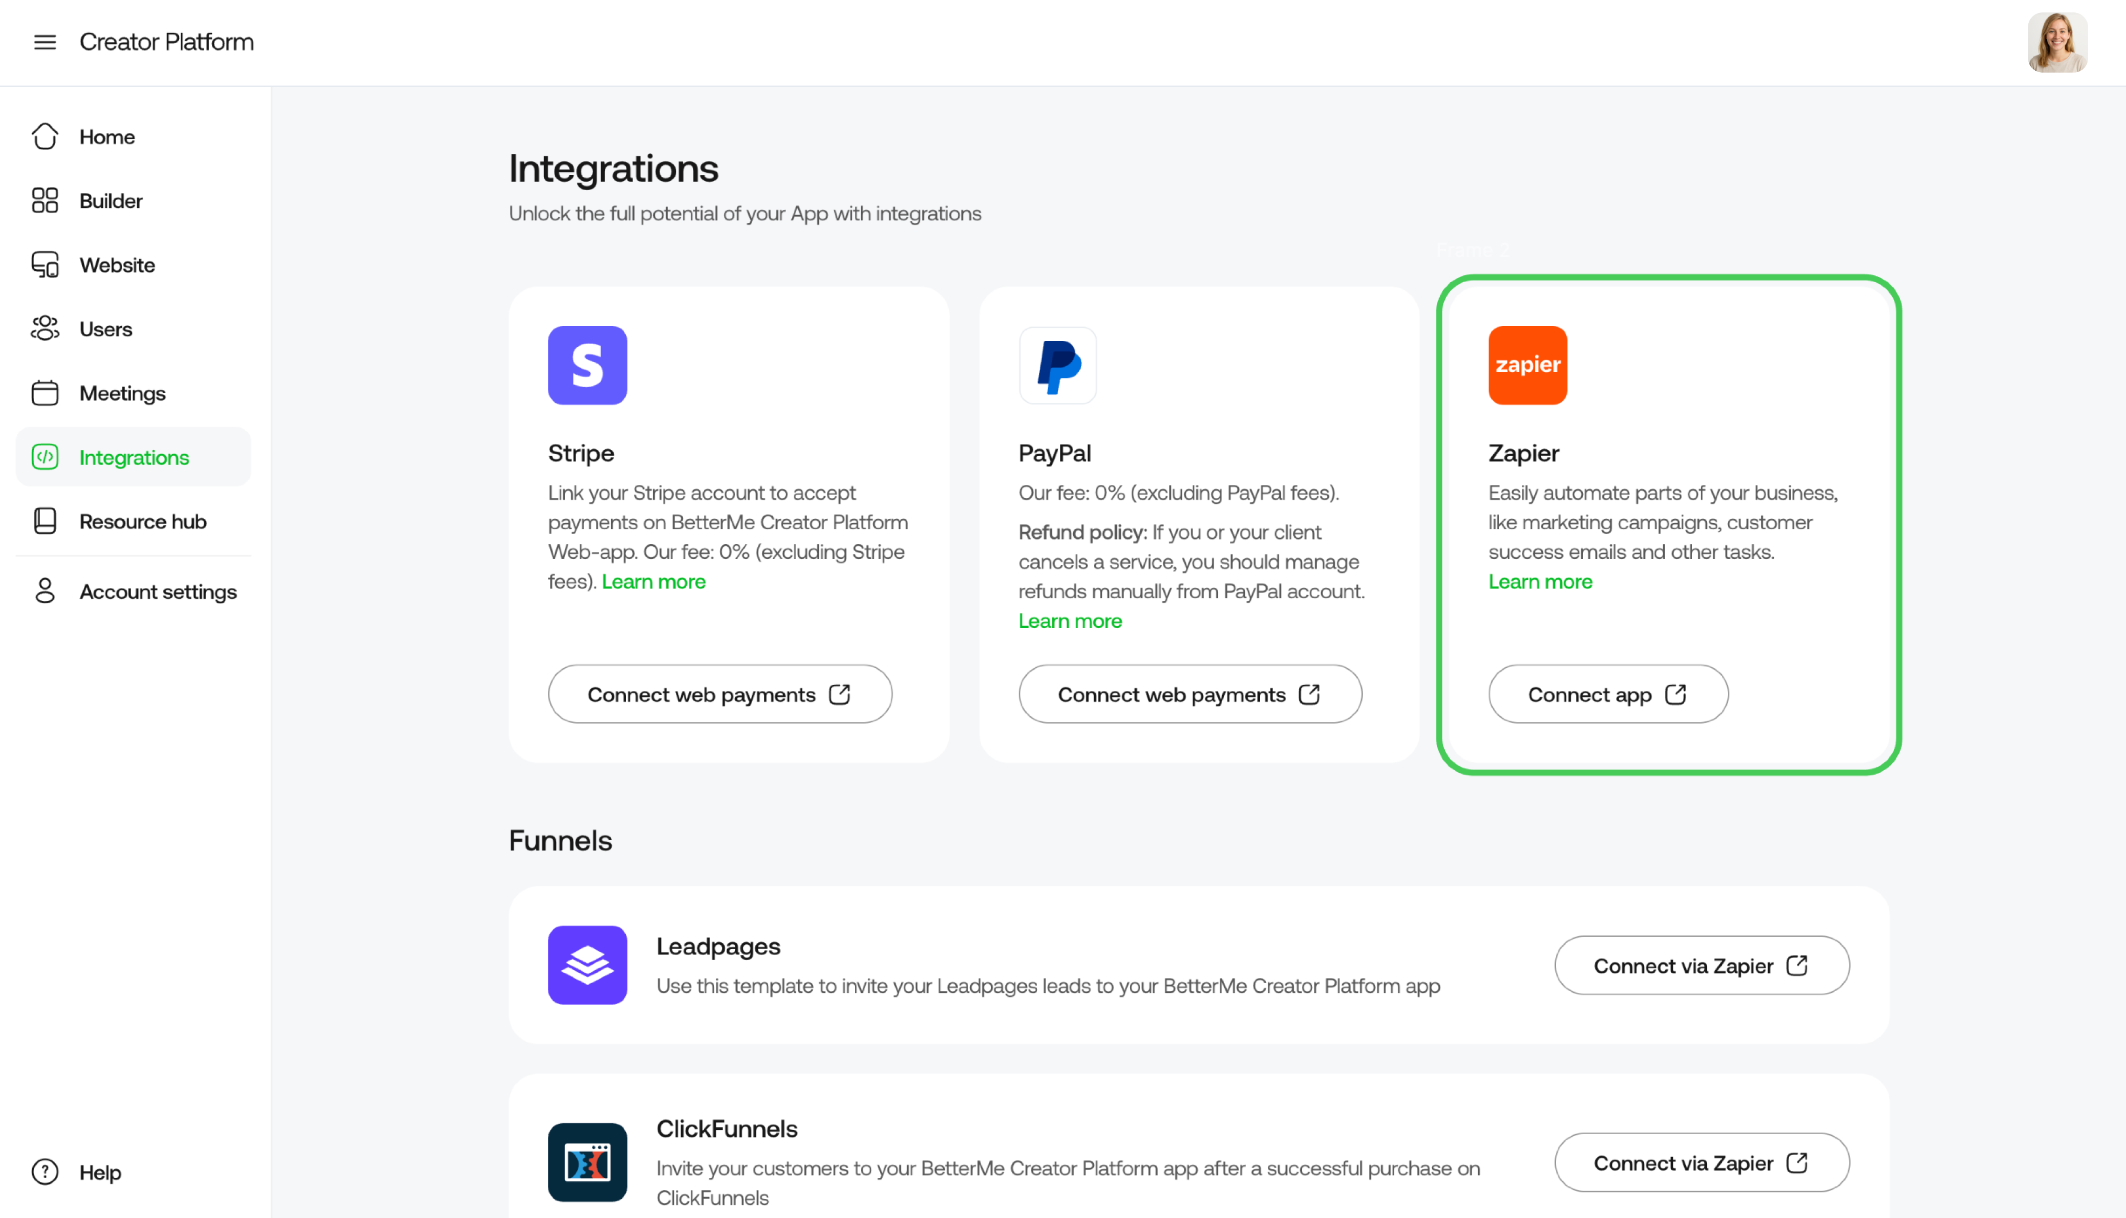Click the Account settings person icon
2126x1218 pixels.
click(x=45, y=591)
